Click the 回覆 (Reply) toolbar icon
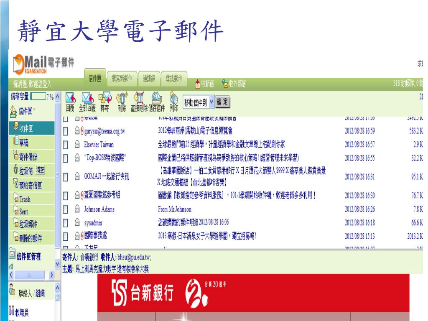 coord(70,98)
